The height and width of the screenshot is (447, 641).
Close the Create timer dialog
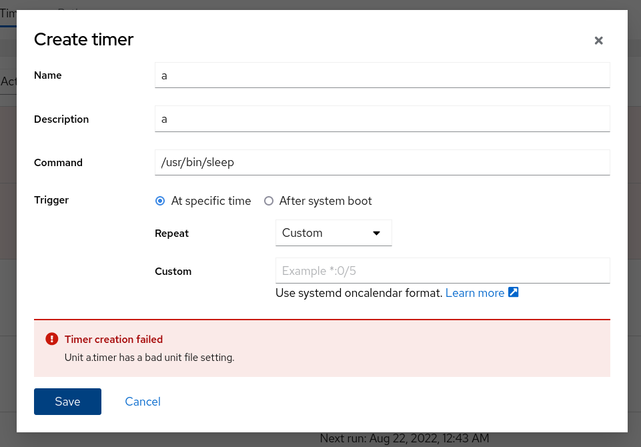click(x=598, y=41)
